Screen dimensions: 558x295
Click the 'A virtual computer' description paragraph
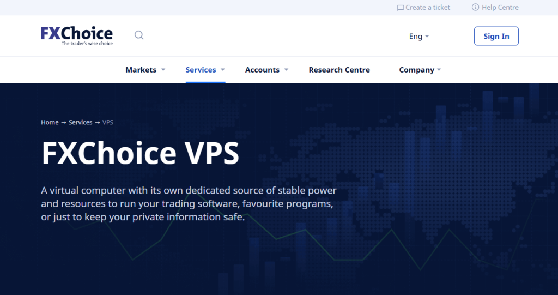click(189, 203)
